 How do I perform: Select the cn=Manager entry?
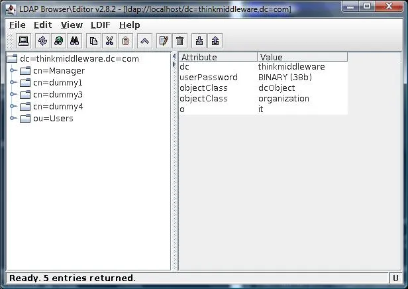pyautogui.click(x=59, y=71)
